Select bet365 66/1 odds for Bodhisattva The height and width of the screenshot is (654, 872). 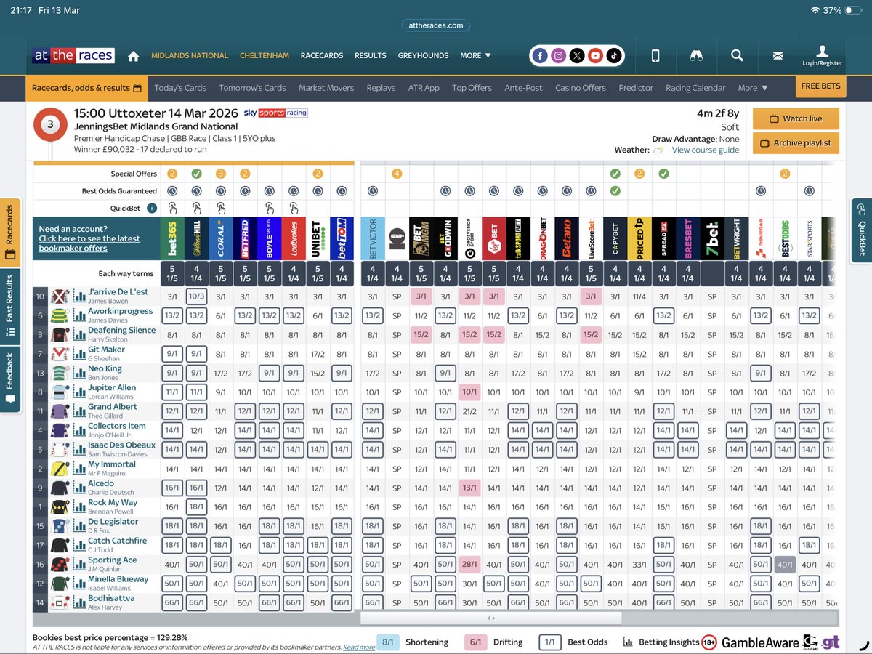click(172, 602)
